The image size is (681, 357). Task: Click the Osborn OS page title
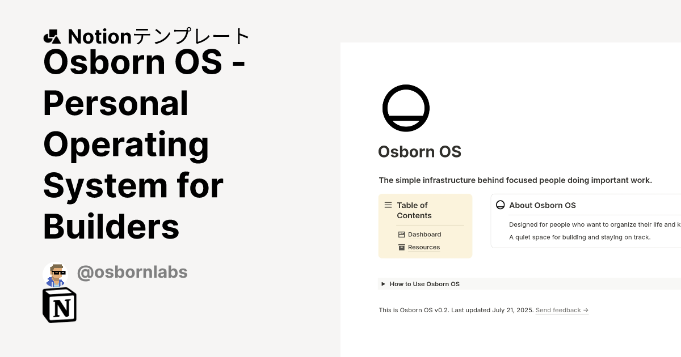419,152
